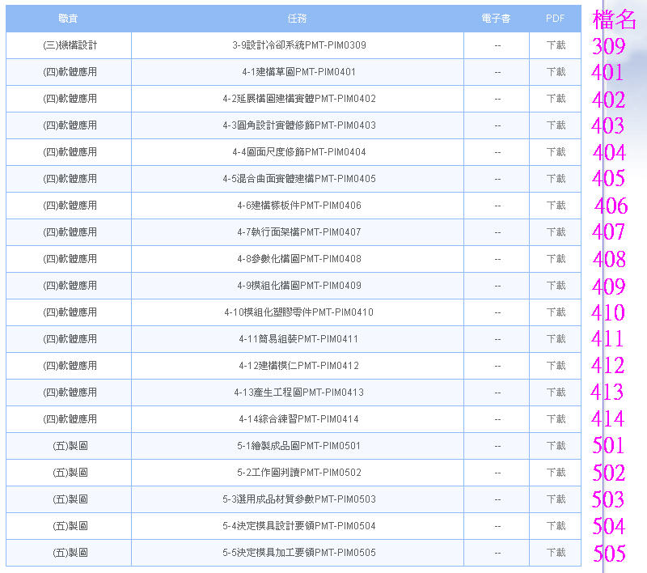
Task: Download PDF for 5-5決定模具加工要領
Action: tap(556, 553)
